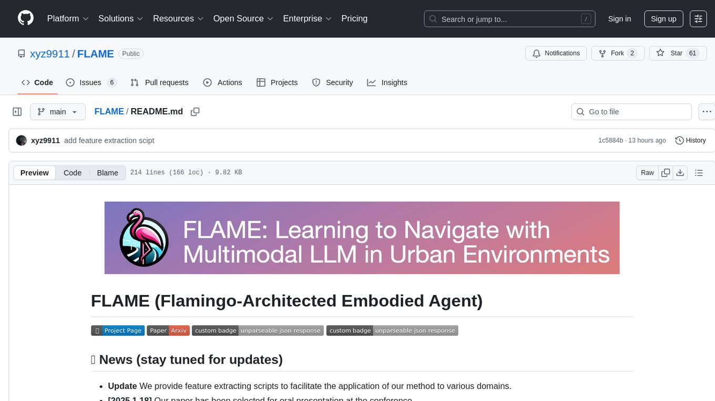
Task: Switch file view to Code
Action: (x=73, y=173)
